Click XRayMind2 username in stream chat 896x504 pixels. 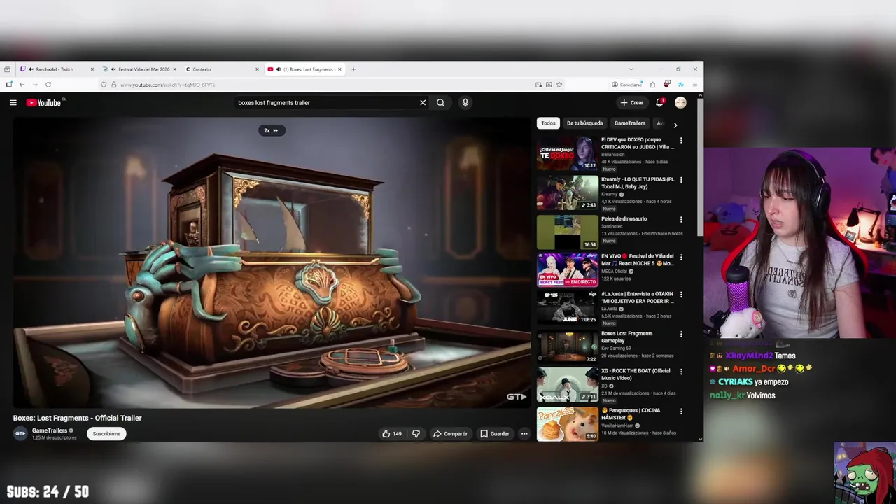click(748, 356)
